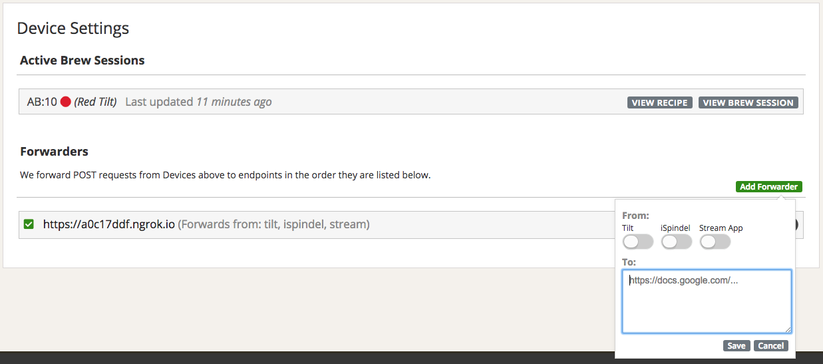
Task: Uncheck the ngrok.io forwarder checkbox
Action: [29, 224]
